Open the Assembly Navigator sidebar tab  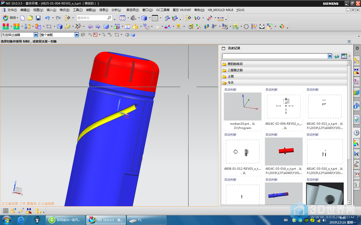(356, 60)
